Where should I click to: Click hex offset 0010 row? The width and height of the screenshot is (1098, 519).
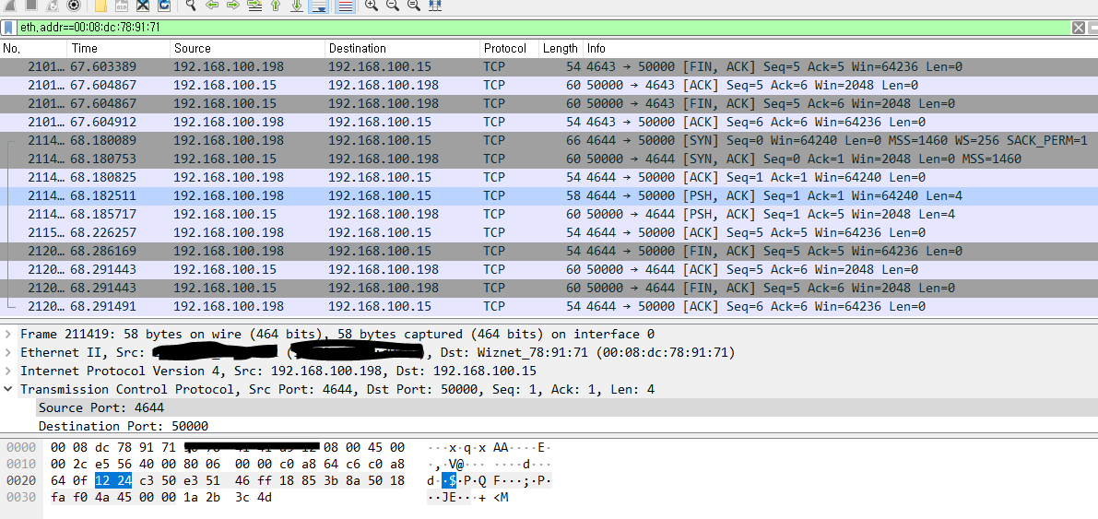click(19, 464)
